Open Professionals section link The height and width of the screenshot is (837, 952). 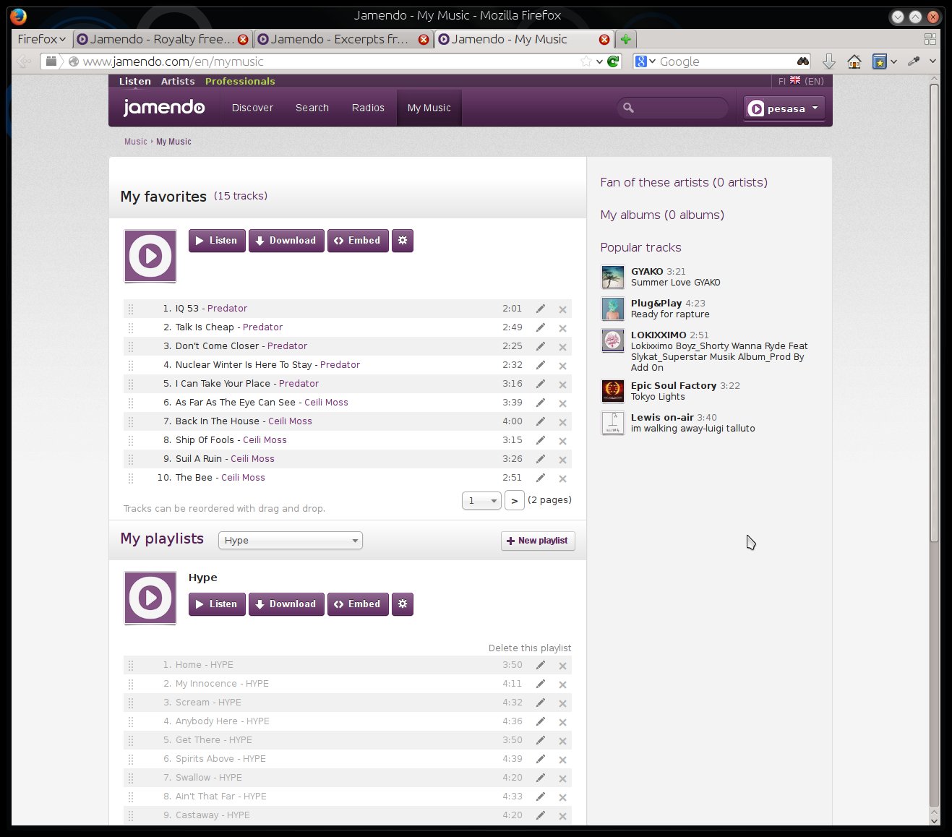(240, 81)
